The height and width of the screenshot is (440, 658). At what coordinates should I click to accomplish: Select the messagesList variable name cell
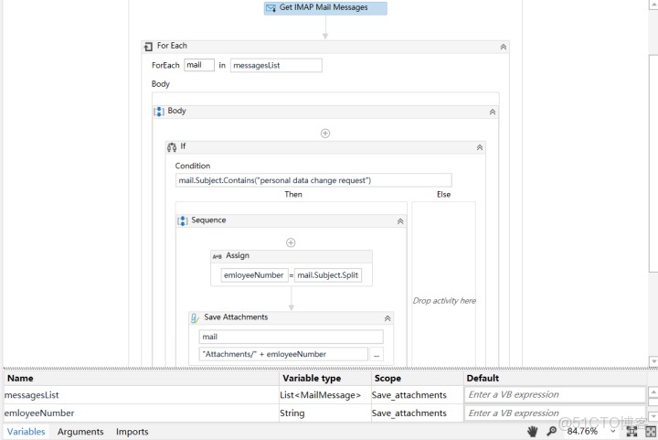141,395
